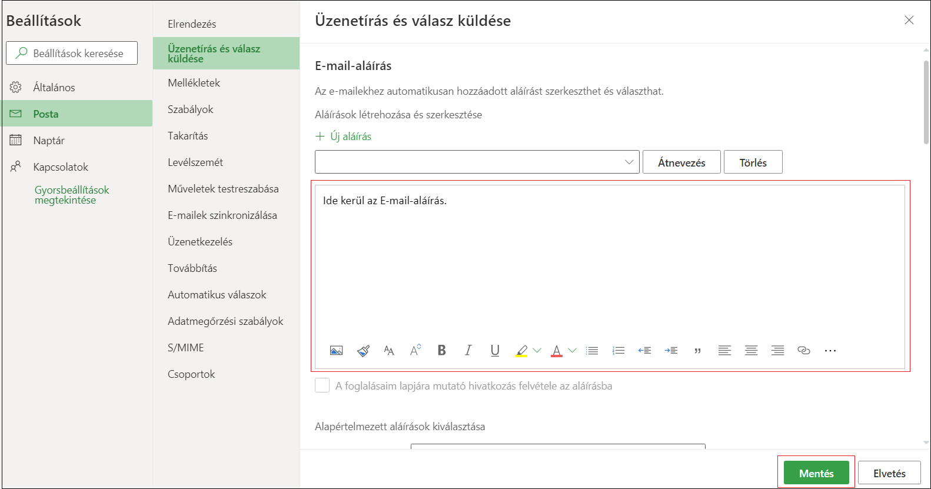Toggle underline formatting

click(495, 351)
